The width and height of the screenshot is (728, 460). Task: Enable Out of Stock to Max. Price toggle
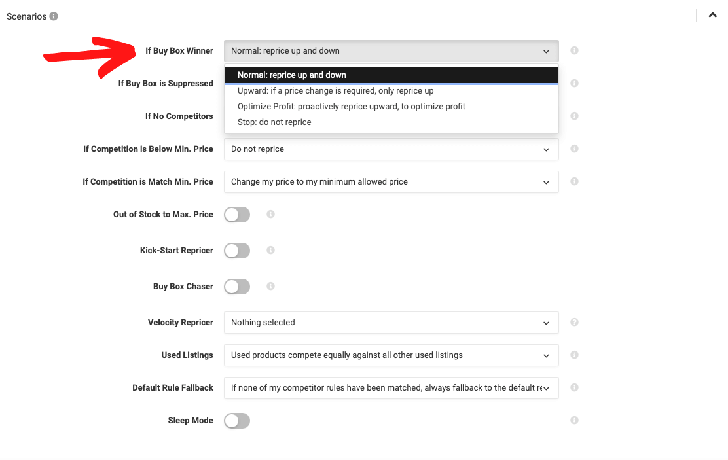coord(237,215)
